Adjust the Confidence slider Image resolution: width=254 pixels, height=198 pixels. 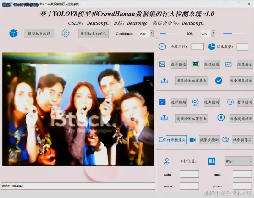coord(170,33)
